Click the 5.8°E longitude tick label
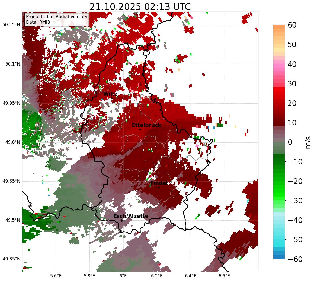The width and height of the screenshot is (314, 281). (90, 276)
